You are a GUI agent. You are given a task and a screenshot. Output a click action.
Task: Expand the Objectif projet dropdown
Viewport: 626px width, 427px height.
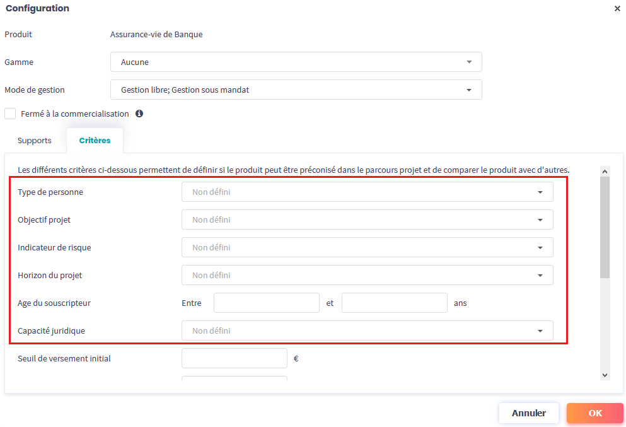(367, 220)
